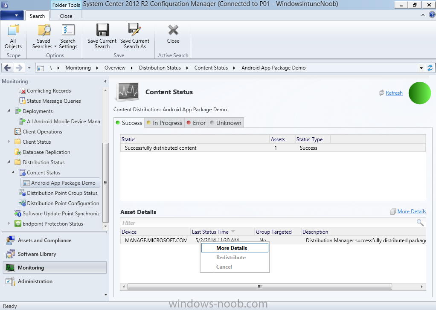Select the Error status tab
The height and width of the screenshot is (310, 436).
click(196, 123)
